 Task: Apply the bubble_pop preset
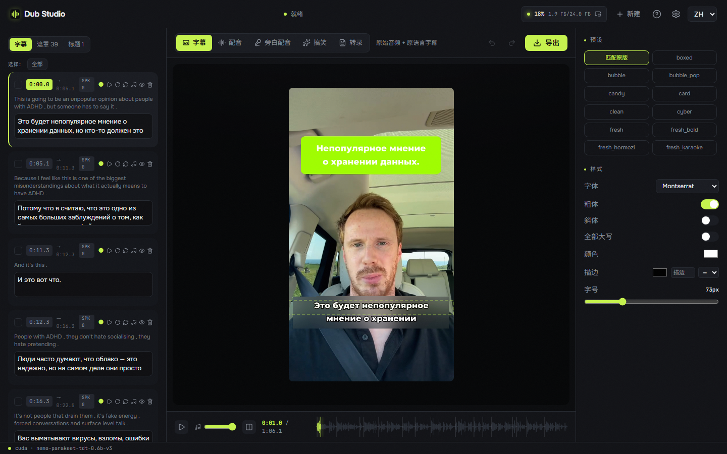pyautogui.click(x=684, y=76)
